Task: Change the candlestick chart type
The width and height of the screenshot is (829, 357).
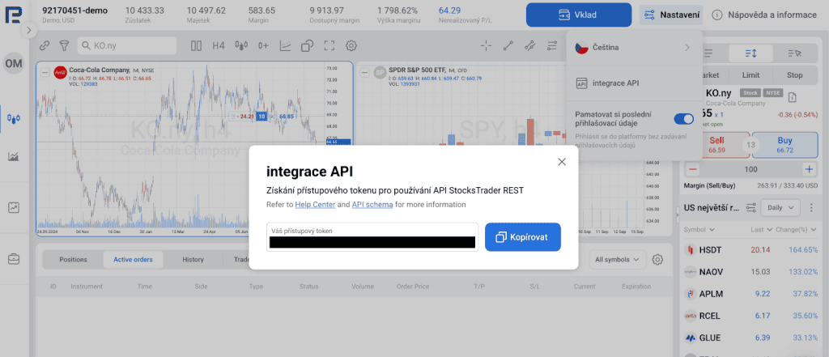Action: (241, 46)
